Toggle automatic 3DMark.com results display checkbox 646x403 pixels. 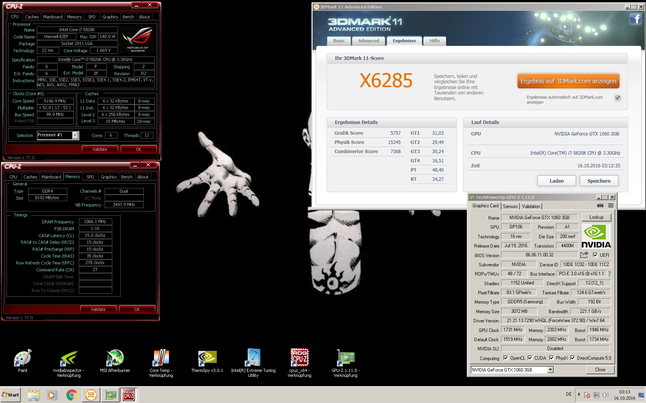[618, 98]
